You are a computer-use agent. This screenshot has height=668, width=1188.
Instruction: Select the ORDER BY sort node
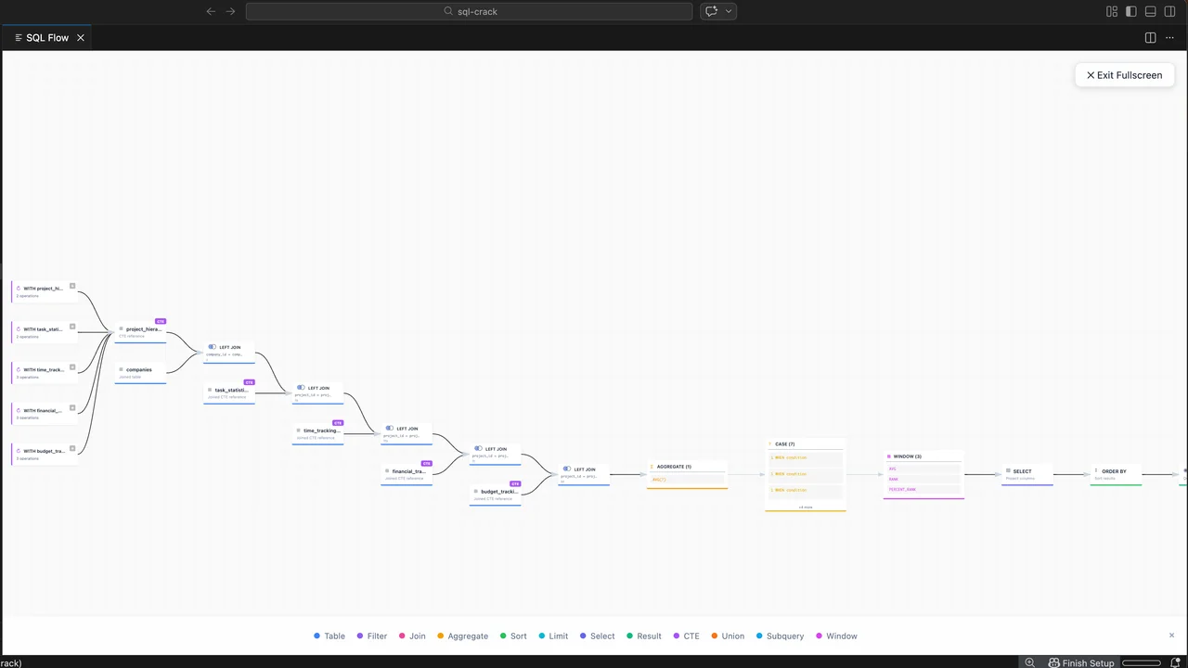click(1116, 474)
